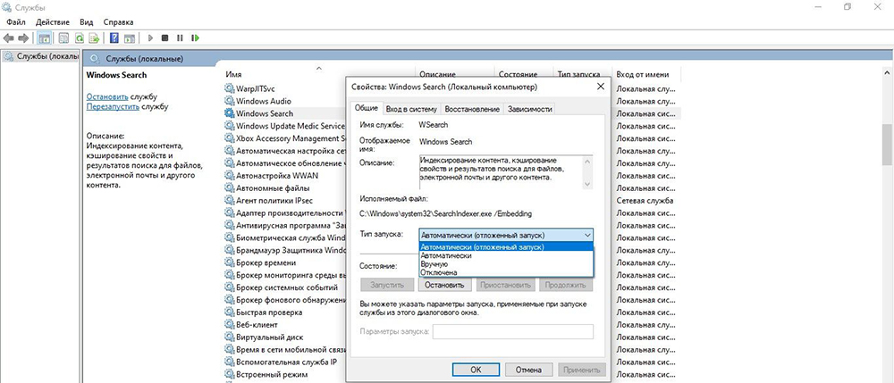The image size is (894, 383).
Task: Click the gear icon beside Веб-клиент
Action: click(229, 324)
